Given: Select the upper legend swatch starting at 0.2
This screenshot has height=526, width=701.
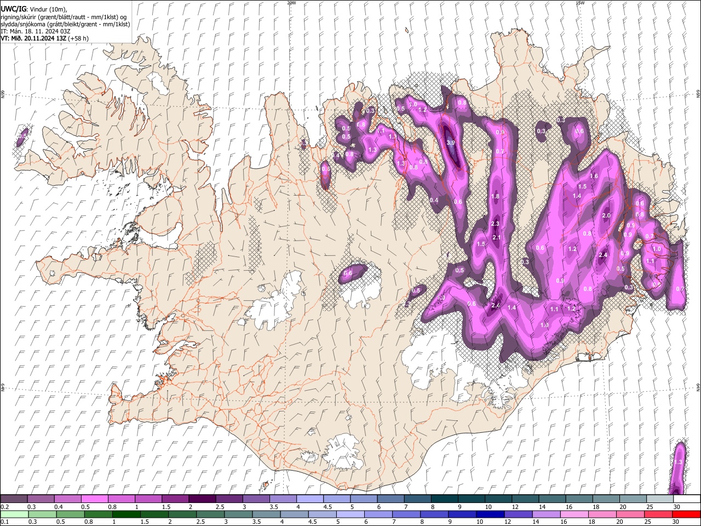Looking at the screenshot, I should [14, 499].
